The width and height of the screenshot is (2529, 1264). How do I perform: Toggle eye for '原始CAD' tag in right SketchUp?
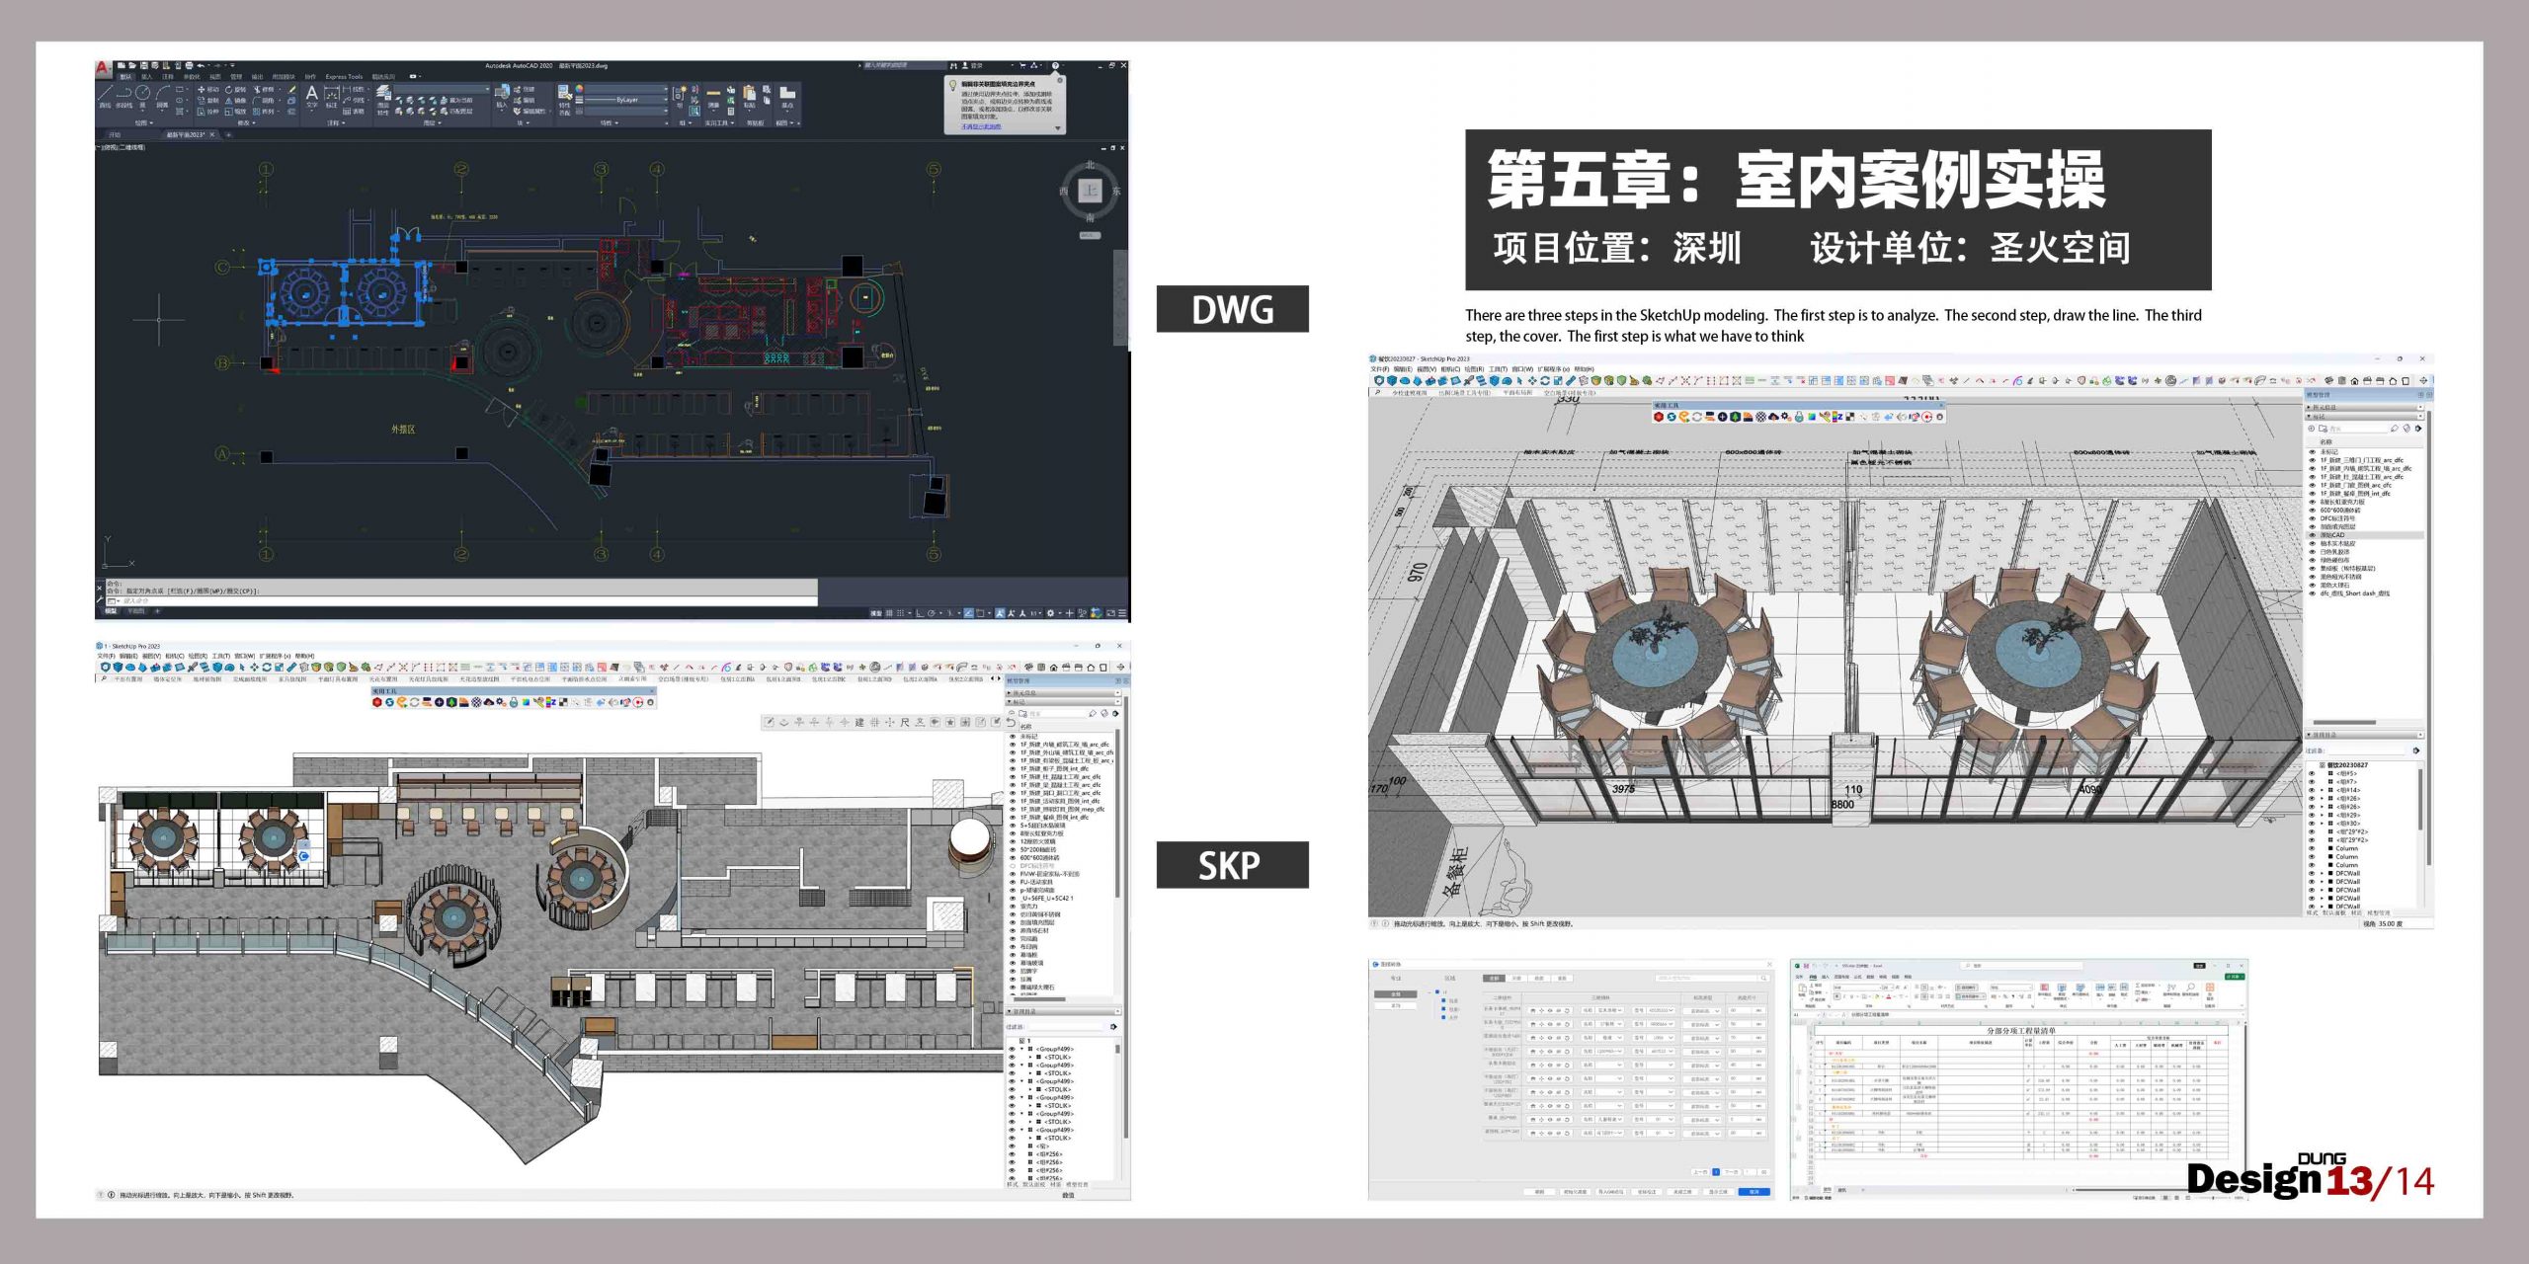2312,535
